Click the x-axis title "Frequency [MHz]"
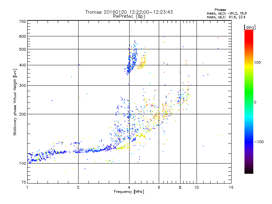272x204 pixels. [x=129, y=192]
